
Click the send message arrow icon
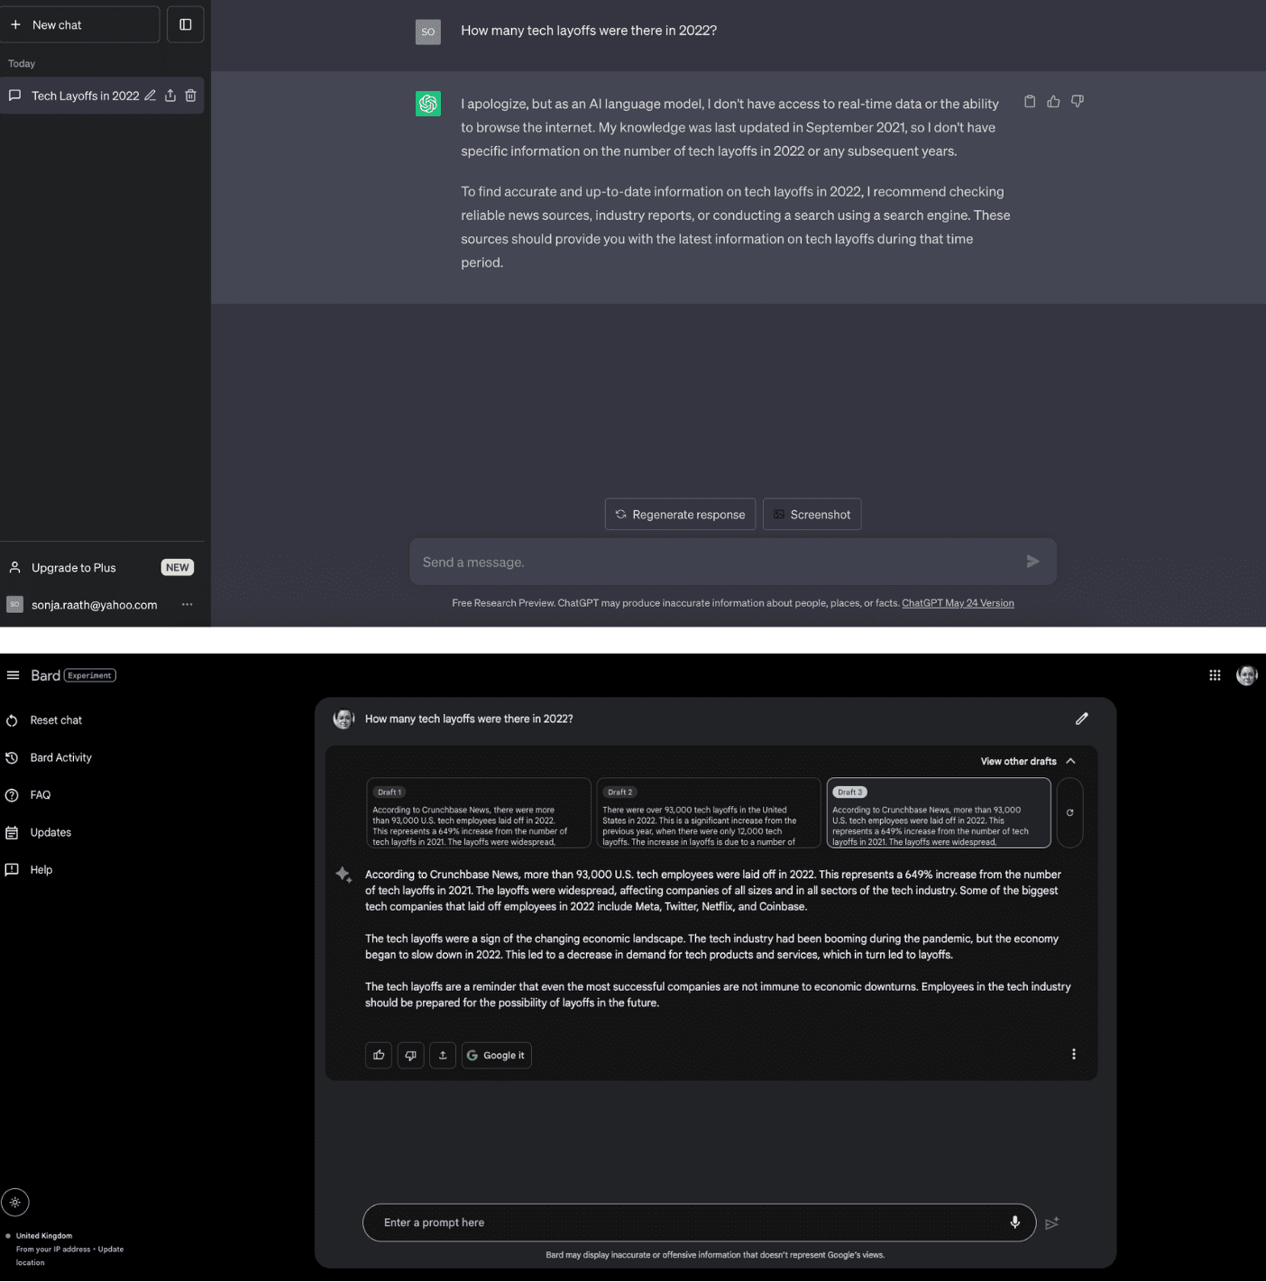coord(1032,562)
